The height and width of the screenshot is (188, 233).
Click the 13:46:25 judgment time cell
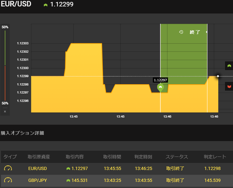point(144,169)
